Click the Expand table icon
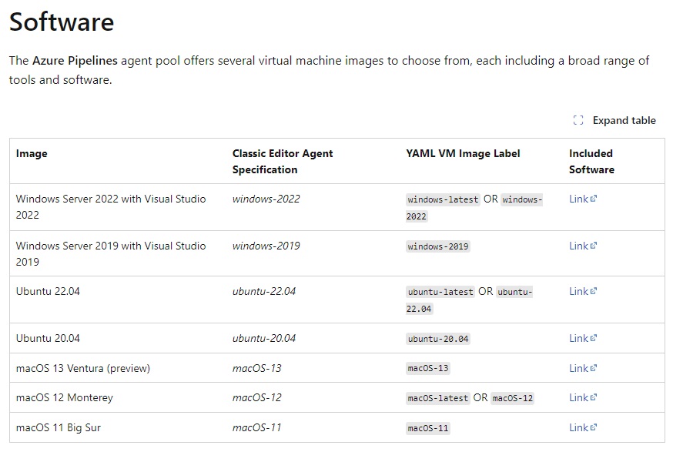 (578, 120)
